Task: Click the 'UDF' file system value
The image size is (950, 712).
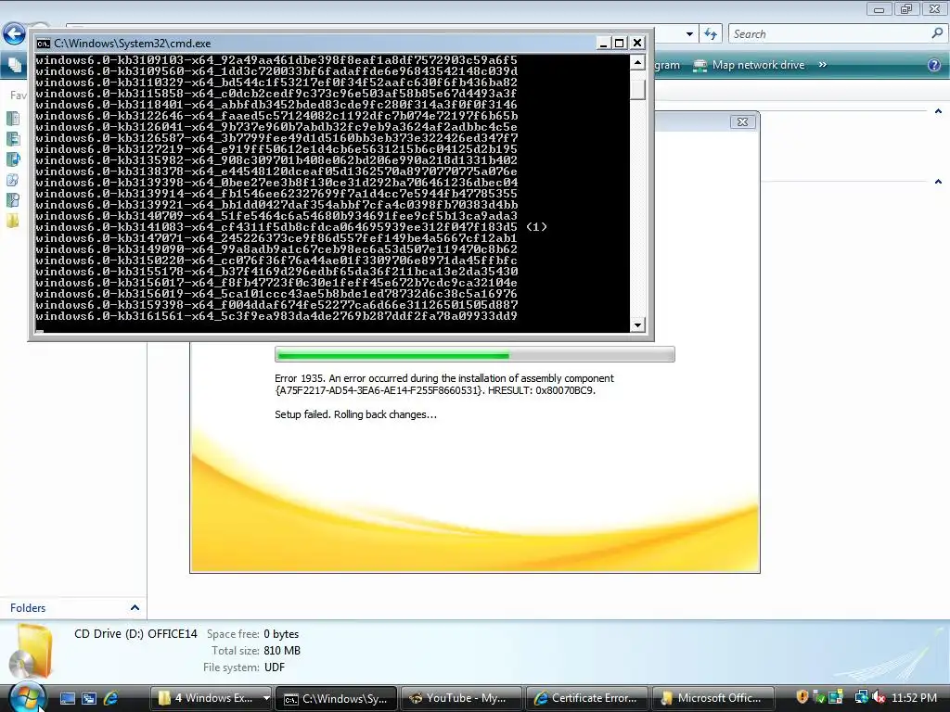Action: click(275, 667)
